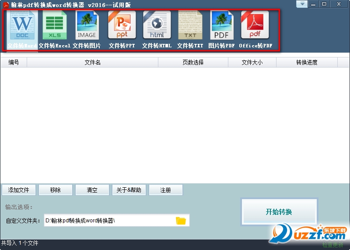The image size is (350, 250).
Task: Click the 文件名 column header
Action: pos(92,62)
